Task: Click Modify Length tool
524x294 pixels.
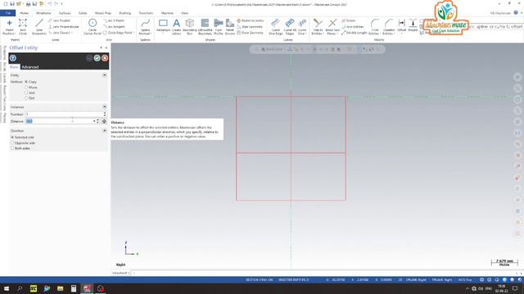Action: tap(355, 33)
